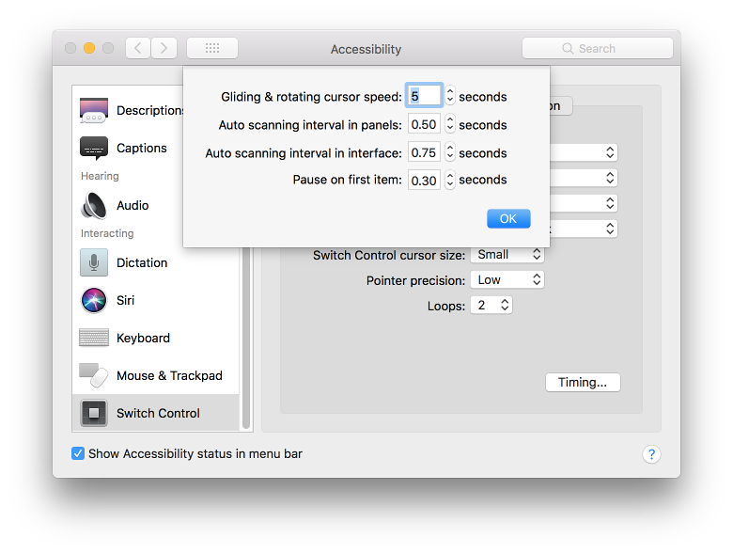Open the Loops count dropdown
This screenshot has height=553, width=733.
pos(493,306)
